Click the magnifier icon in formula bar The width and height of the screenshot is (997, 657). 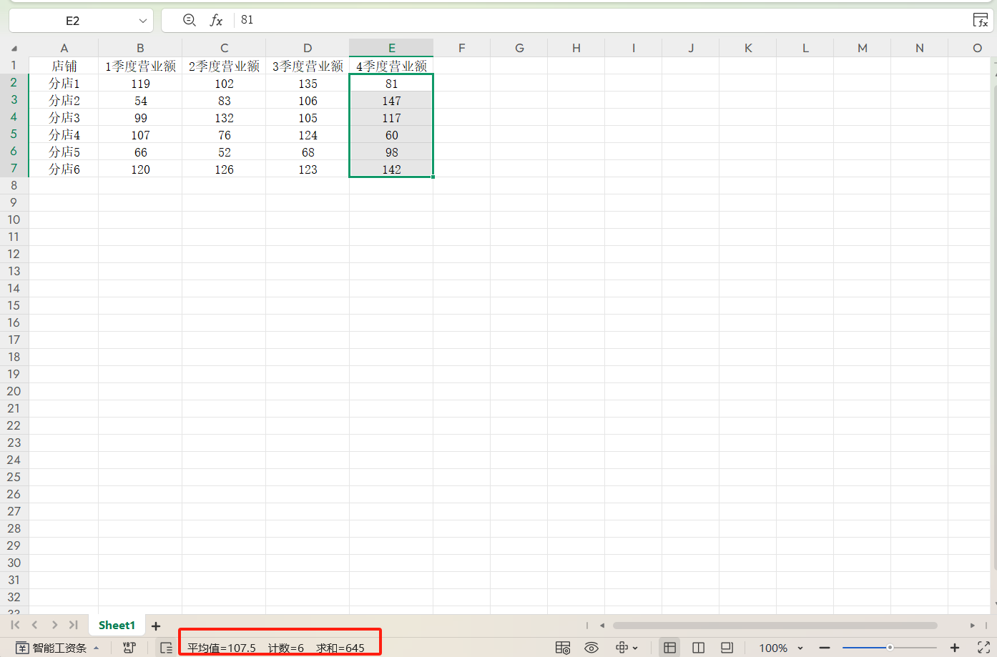point(190,21)
